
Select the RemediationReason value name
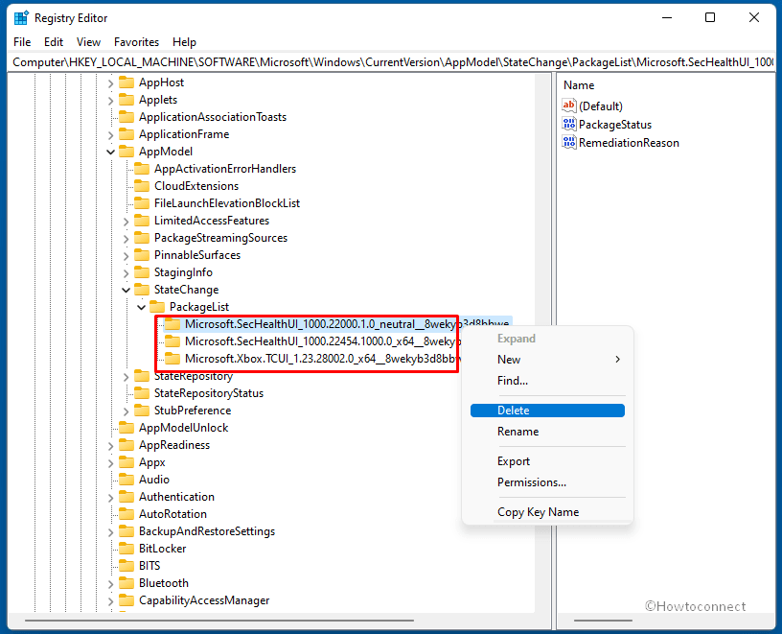tap(629, 143)
